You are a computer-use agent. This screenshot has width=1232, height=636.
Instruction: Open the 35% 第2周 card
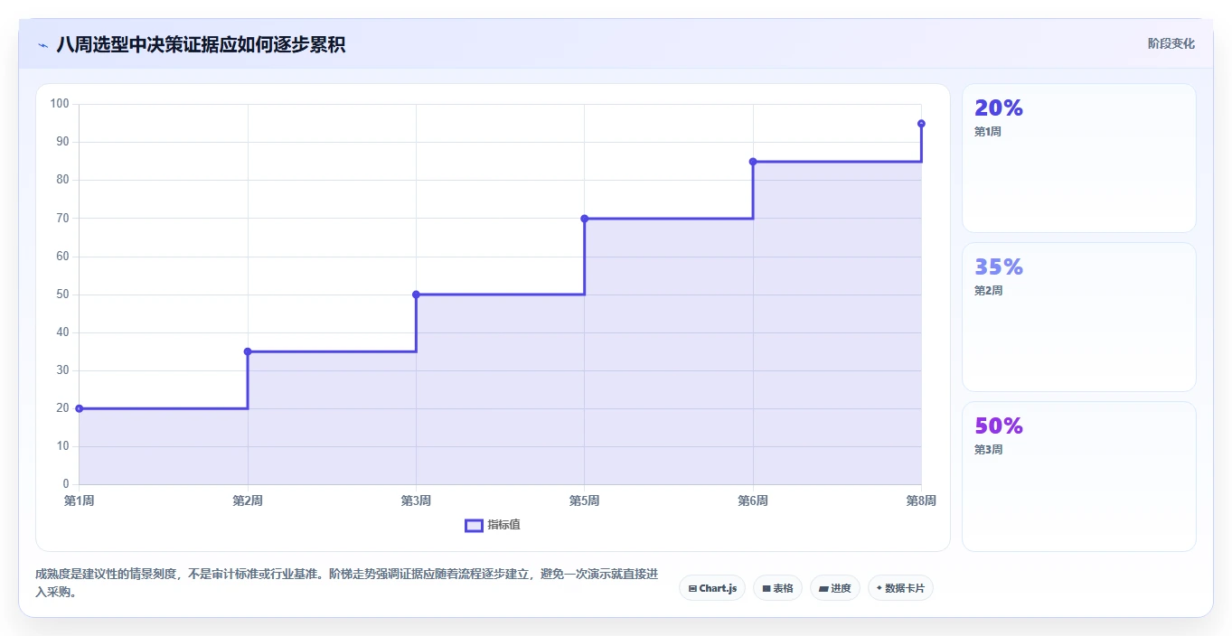(1079, 317)
